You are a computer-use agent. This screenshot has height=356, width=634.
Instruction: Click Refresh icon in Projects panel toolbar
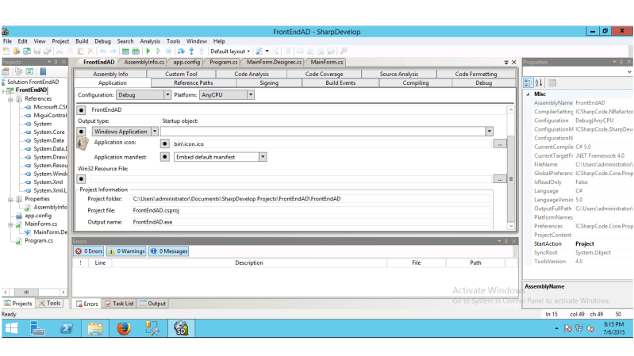[29, 71]
